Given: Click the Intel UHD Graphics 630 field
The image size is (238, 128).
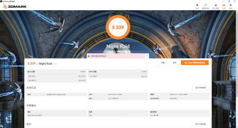Looking at the screenshot, I should (x=66, y=95).
